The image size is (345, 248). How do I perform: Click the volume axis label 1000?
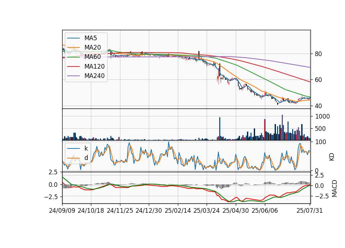(323, 116)
